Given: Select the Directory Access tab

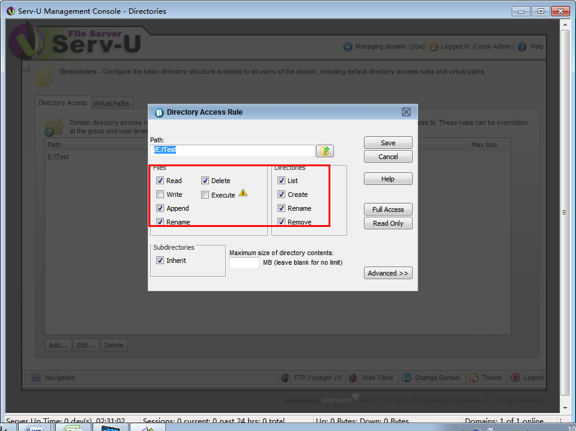Looking at the screenshot, I should [62, 103].
